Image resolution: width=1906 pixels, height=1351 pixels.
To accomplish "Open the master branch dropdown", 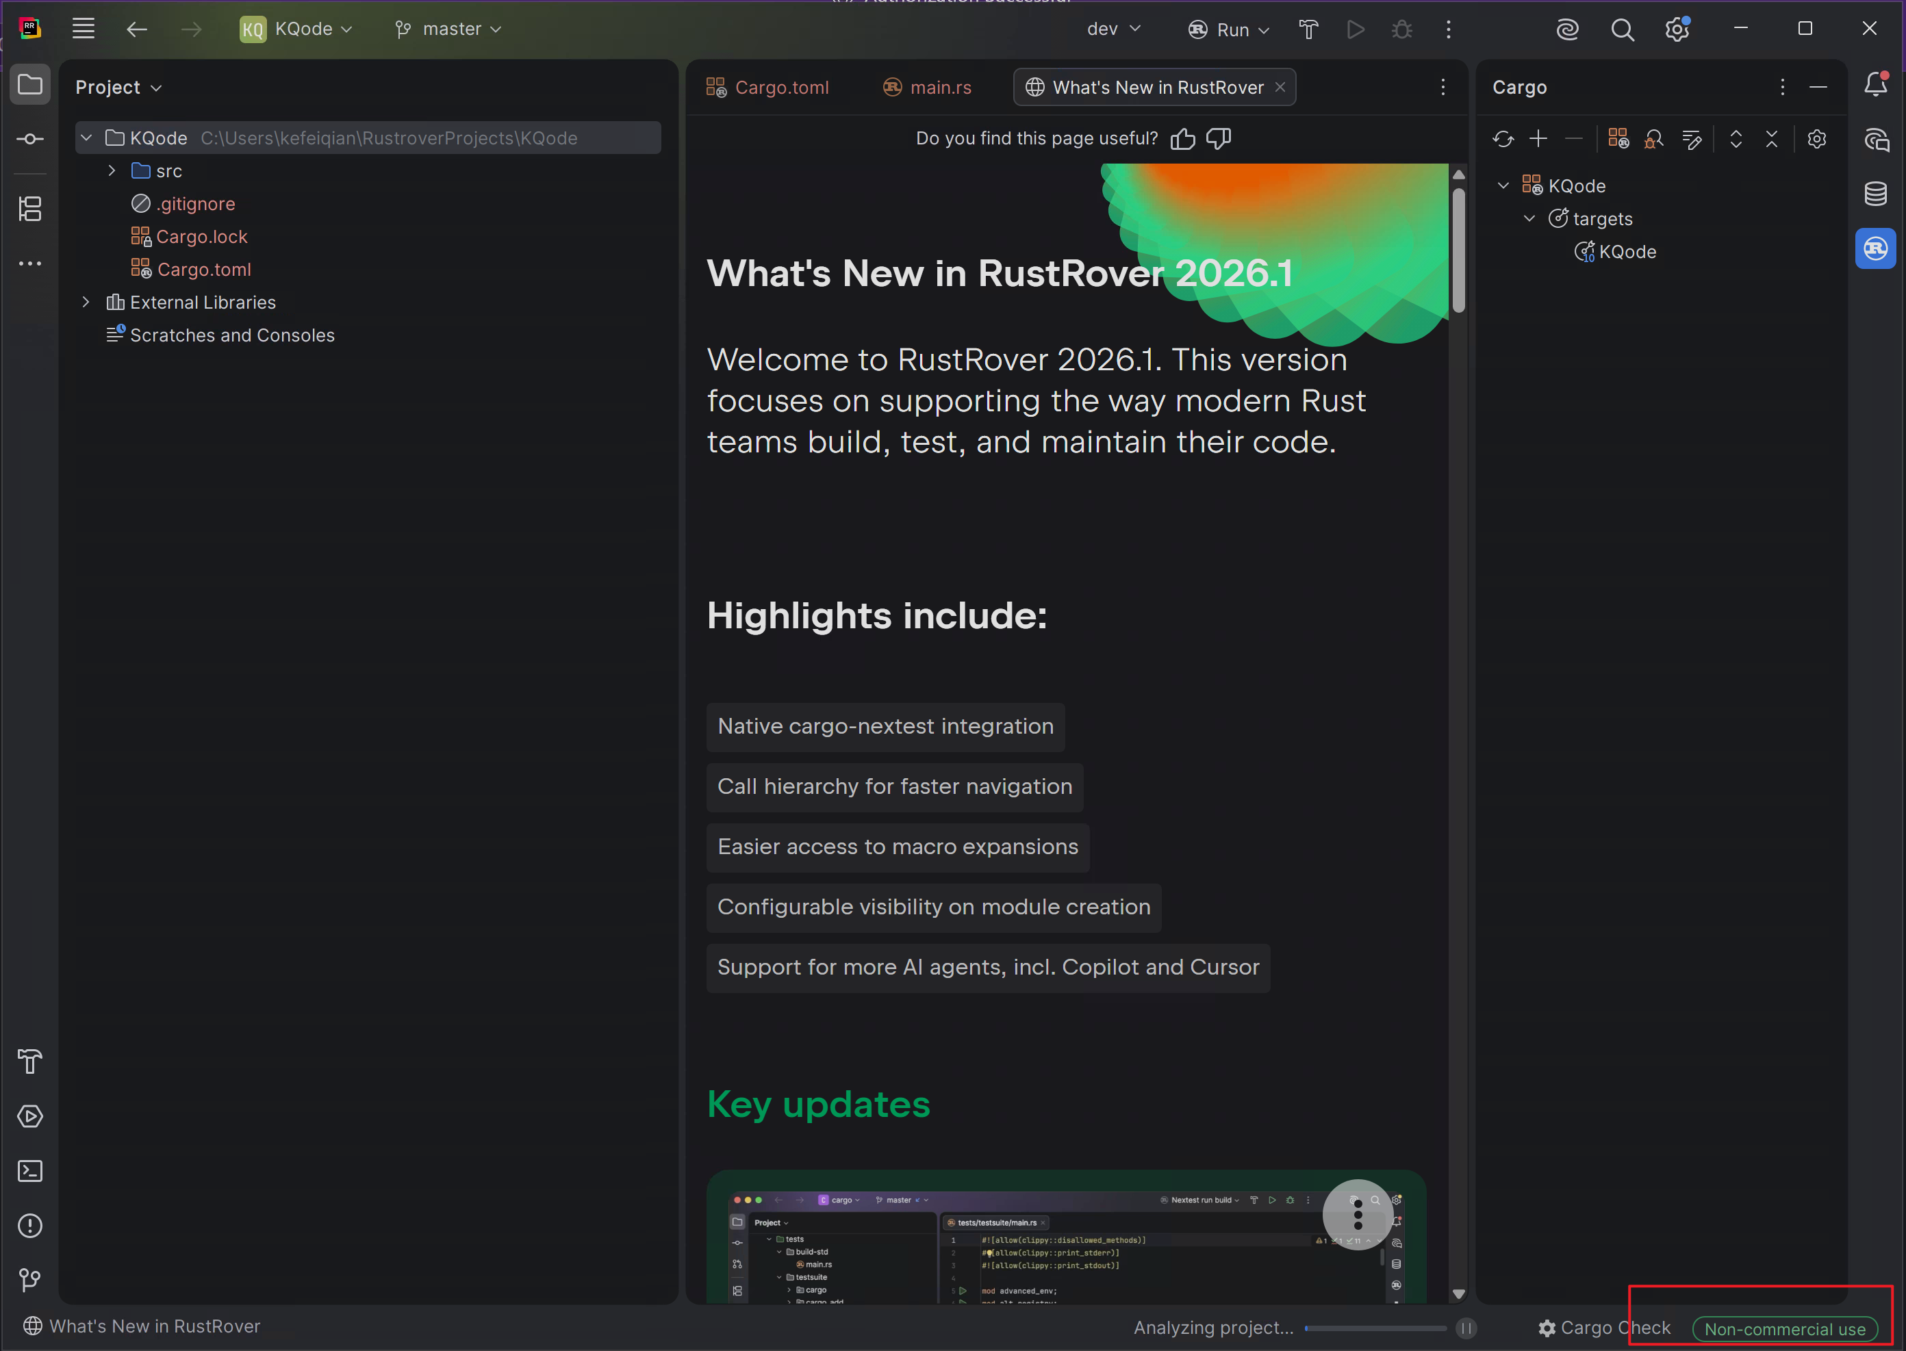I will (448, 29).
